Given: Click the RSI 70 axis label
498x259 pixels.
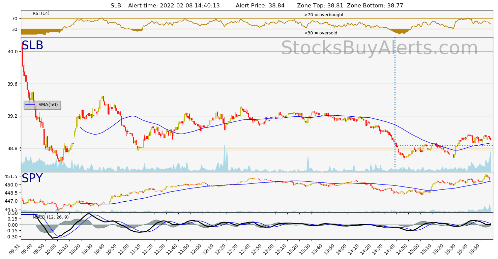Looking at the screenshot, I should click(15, 18).
